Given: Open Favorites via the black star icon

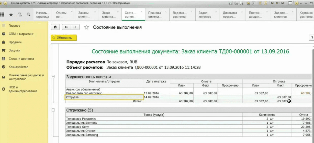Looking at the screenshot, I should [x=11, y=15].
